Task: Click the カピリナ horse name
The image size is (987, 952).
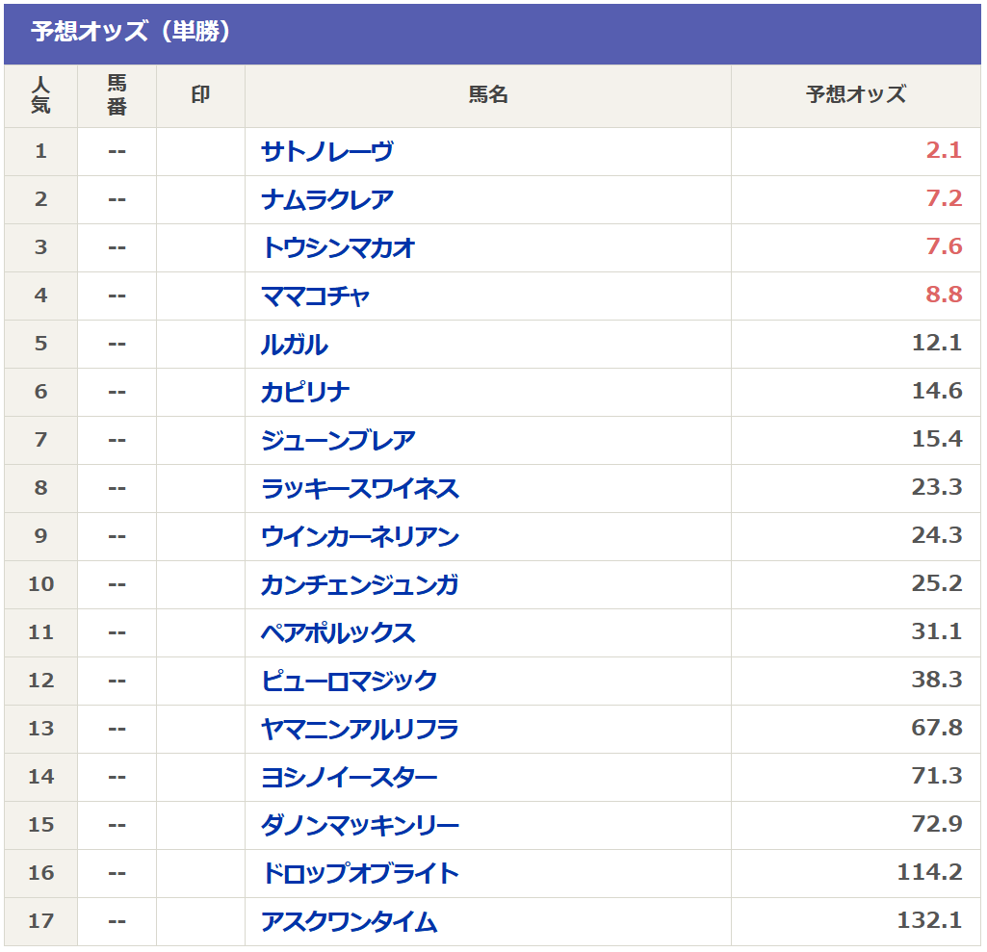Action: tap(304, 392)
